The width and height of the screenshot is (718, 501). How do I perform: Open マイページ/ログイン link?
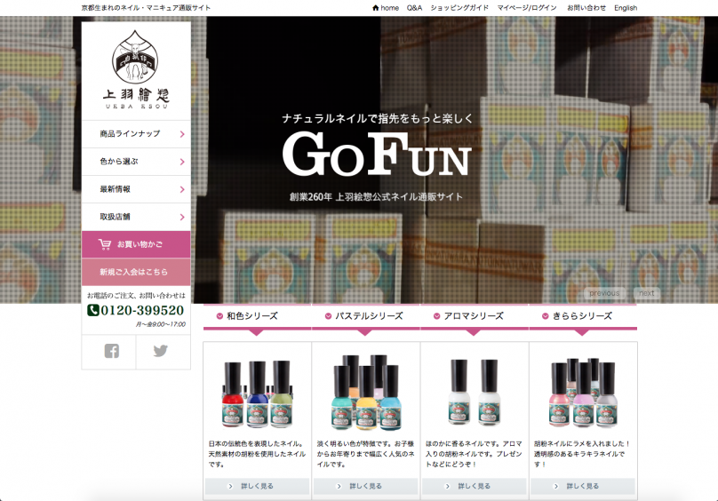(527, 8)
